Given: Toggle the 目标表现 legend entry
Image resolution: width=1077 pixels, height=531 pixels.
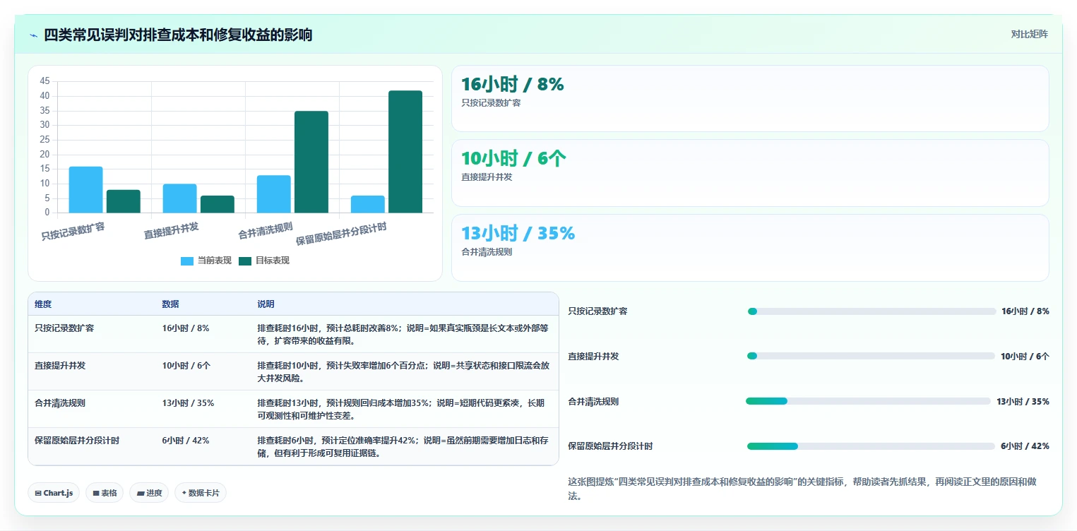Looking at the screenshot, I should 264,261.
